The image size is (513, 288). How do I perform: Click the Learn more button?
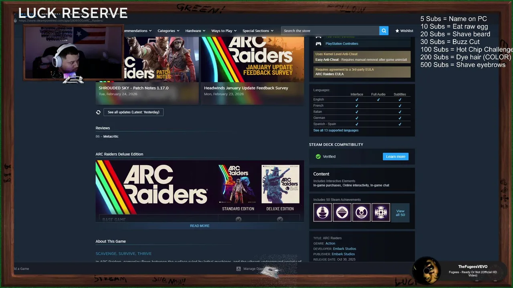(396, 157)
